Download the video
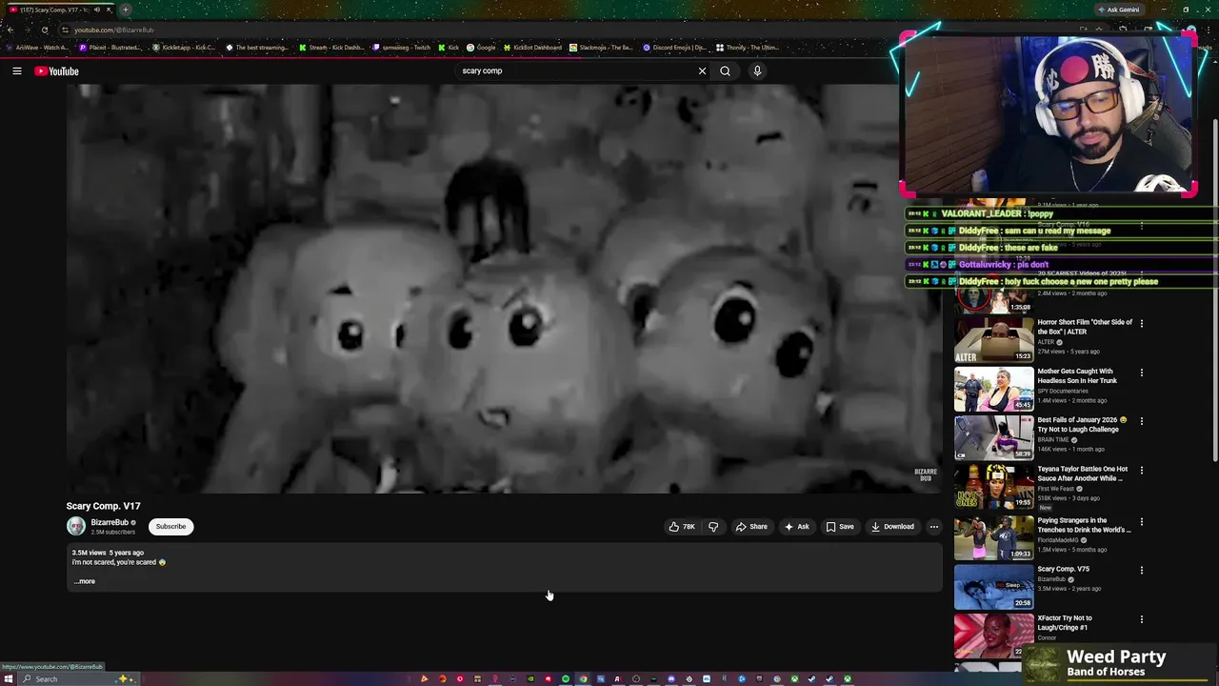This screenshot has height=686, width=1219. (892, 526)
